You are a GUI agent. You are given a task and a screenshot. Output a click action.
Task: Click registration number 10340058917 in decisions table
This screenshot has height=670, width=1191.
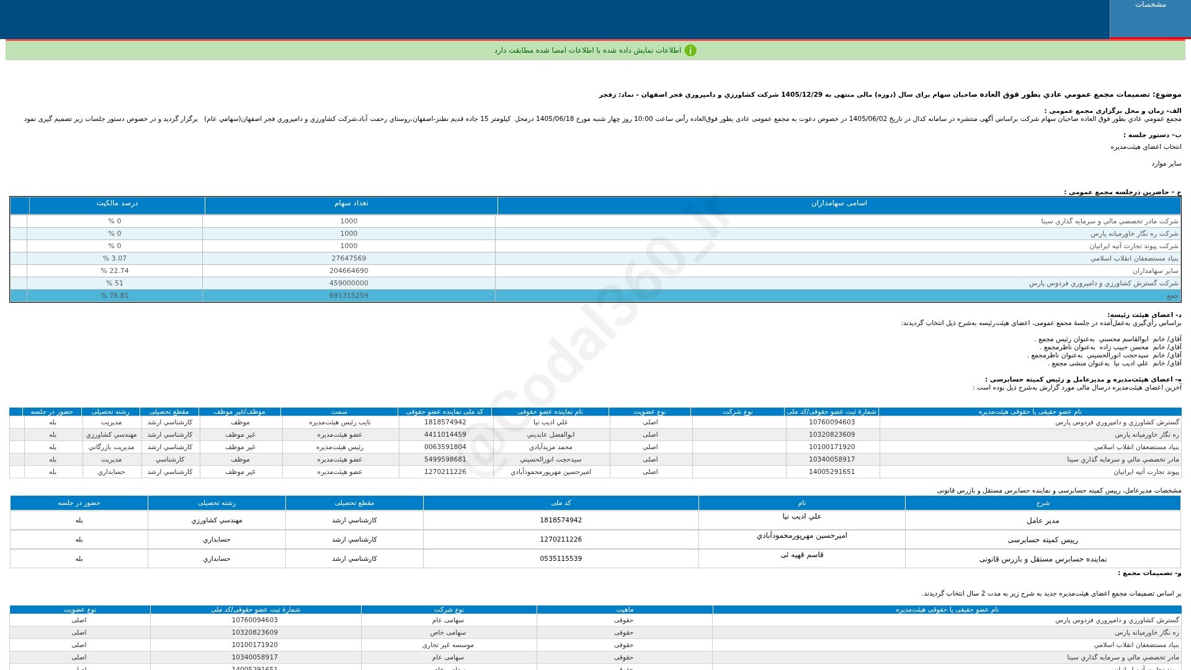coord(254,658)
